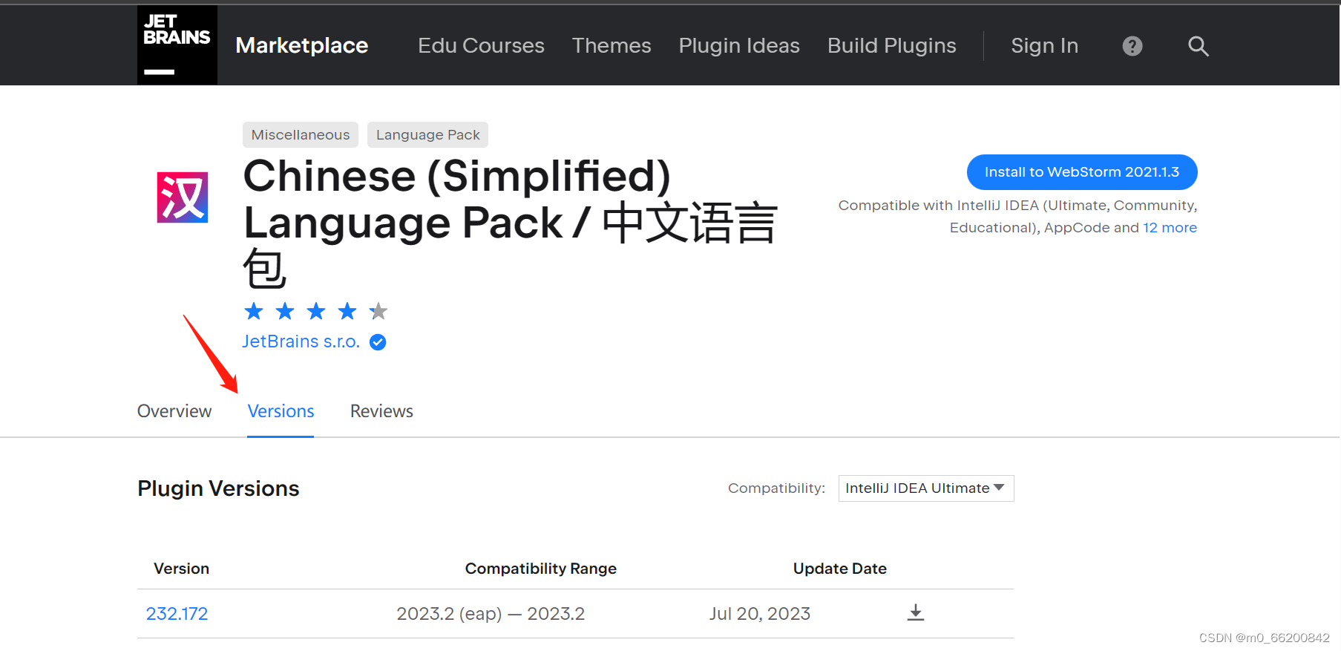1341x651 pixels.
Task: Click the Version column header
Action: (x=181, y=569)
